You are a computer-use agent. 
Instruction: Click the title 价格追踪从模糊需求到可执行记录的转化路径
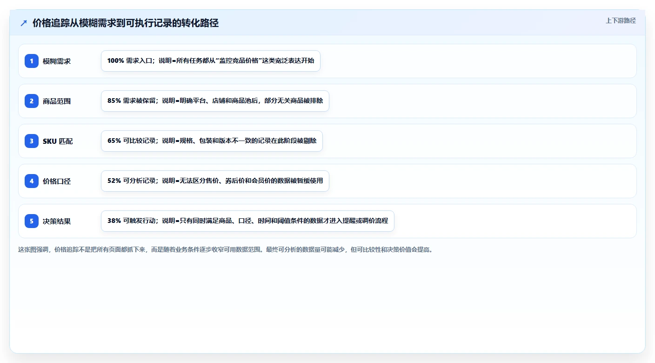(x=125, y=23)
